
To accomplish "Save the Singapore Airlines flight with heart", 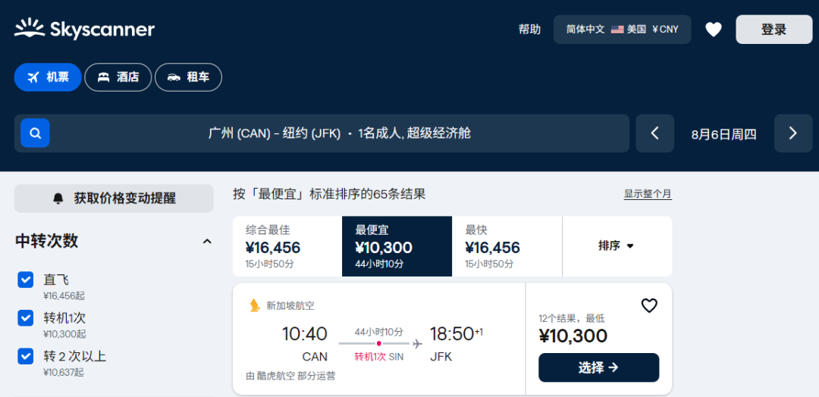I will [x=649, y=305].
